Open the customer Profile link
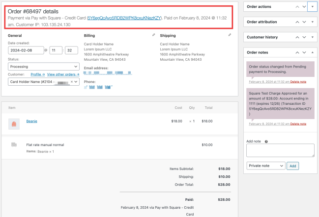319x217 pixels. 37,74
